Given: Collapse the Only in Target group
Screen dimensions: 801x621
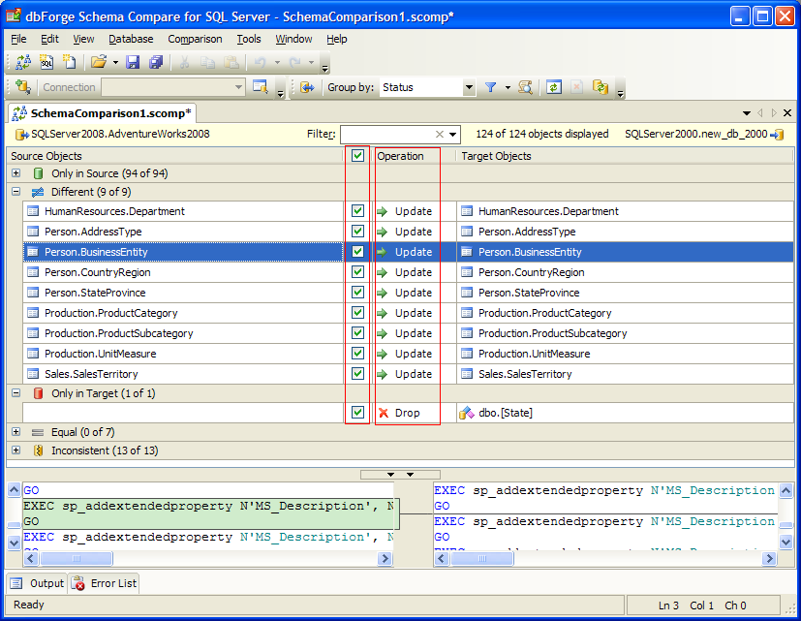Looking at the screenshot, I should (16, 393).
